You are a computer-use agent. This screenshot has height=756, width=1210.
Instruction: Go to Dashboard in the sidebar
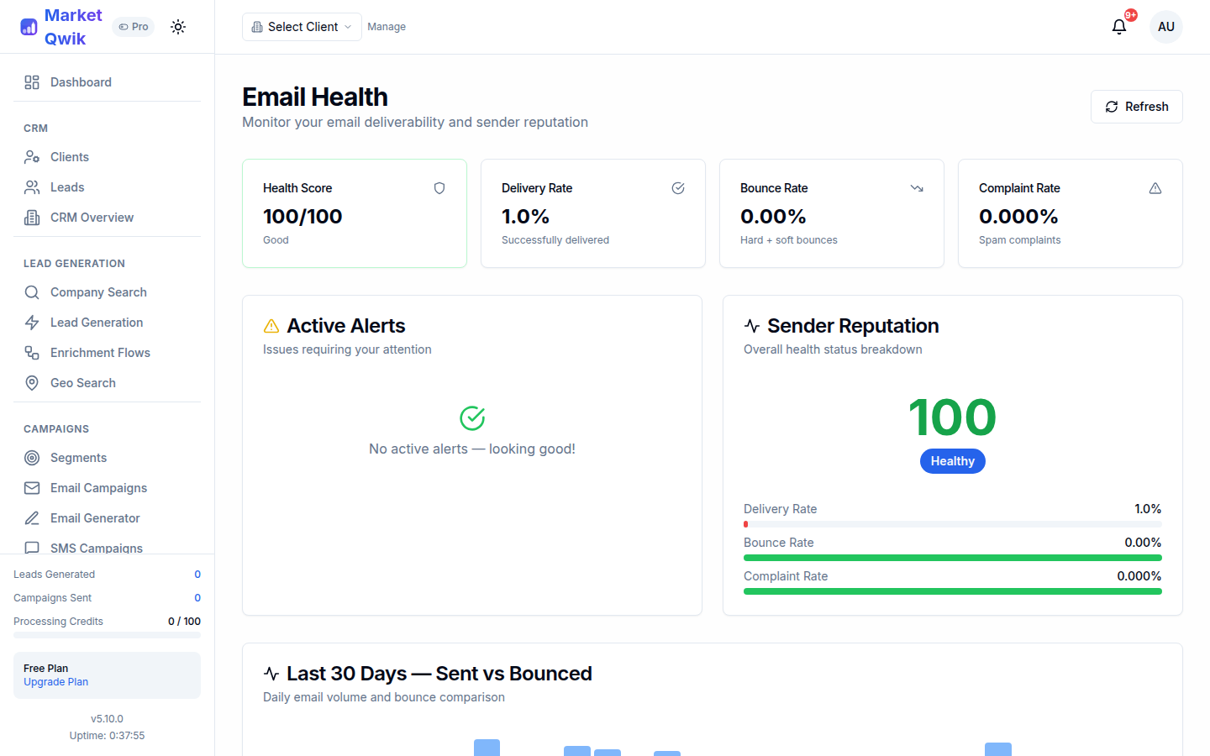coord(81,81)
